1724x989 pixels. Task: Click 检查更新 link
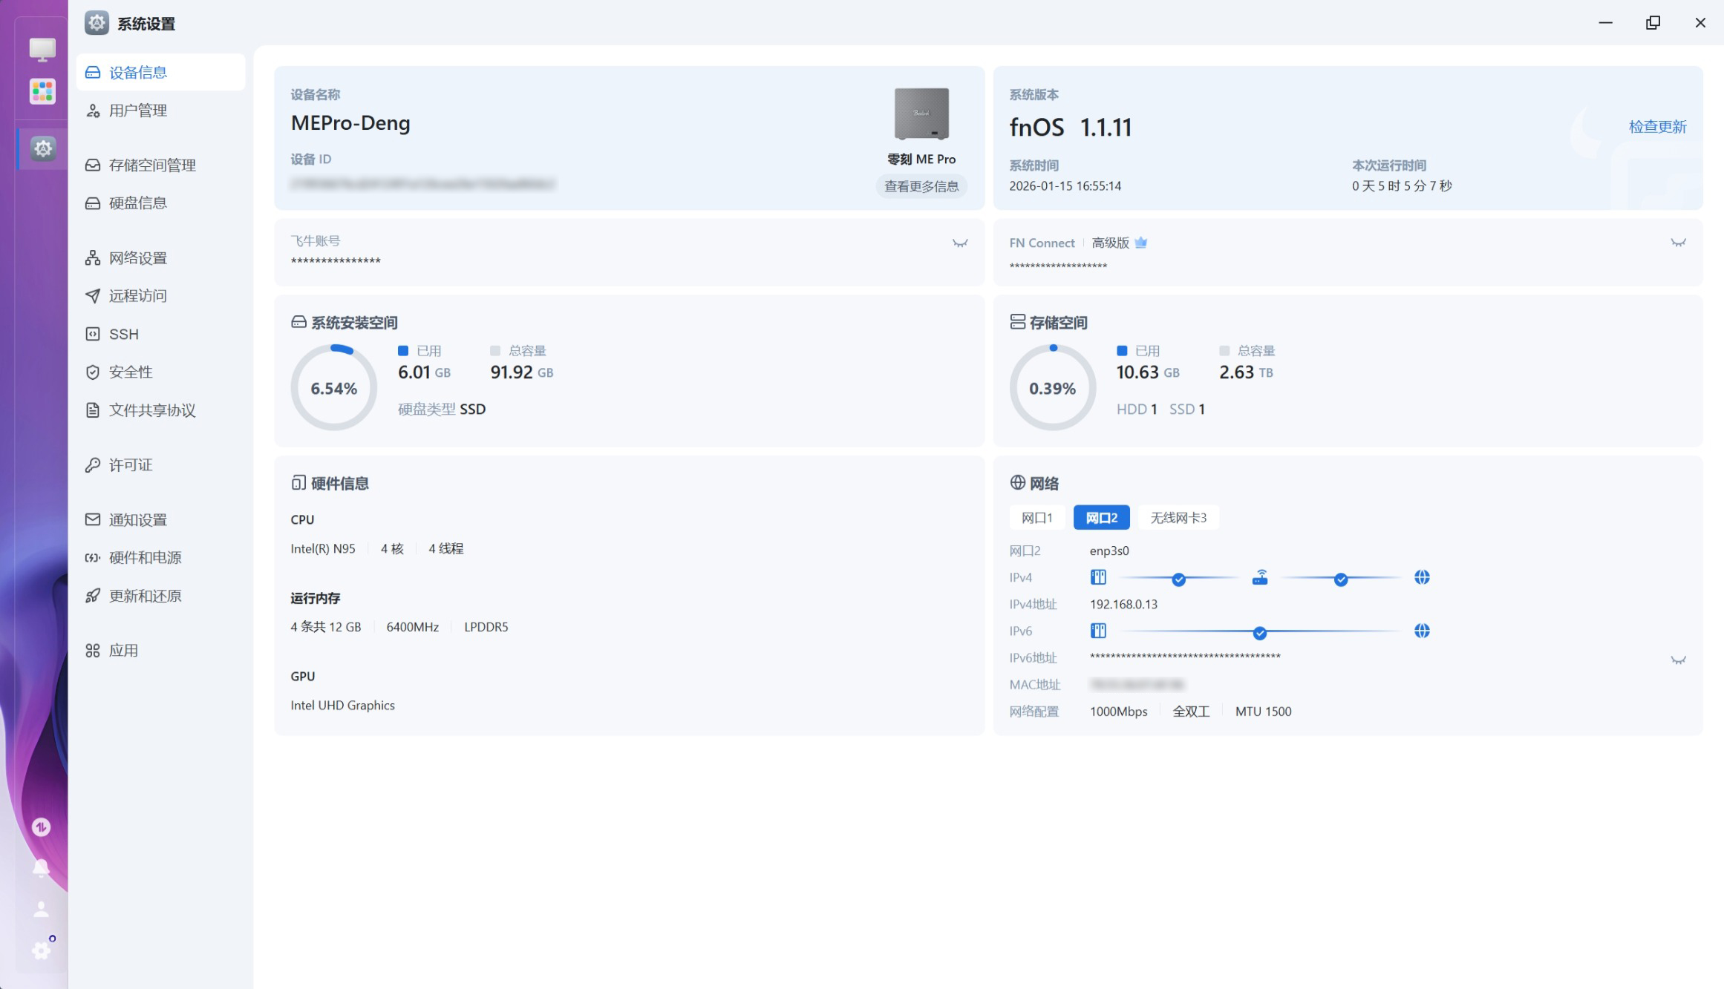pyautogui.click(x=1657, y=127)
